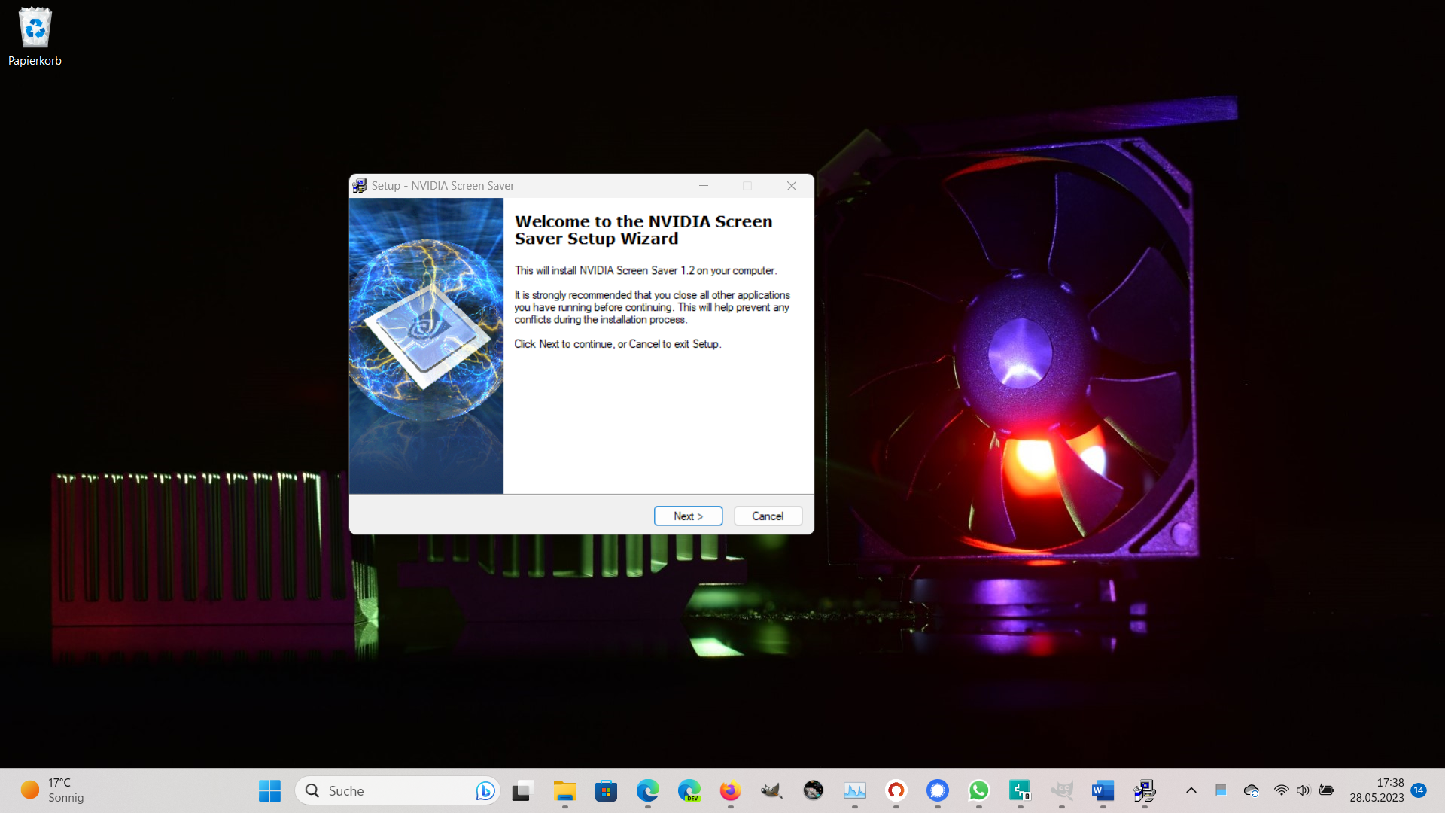Image resolution: width=1445 pixels, height=813 pixels.
Task: Open Signal messenger from the taskbar
Action: (x=937, y=790)
